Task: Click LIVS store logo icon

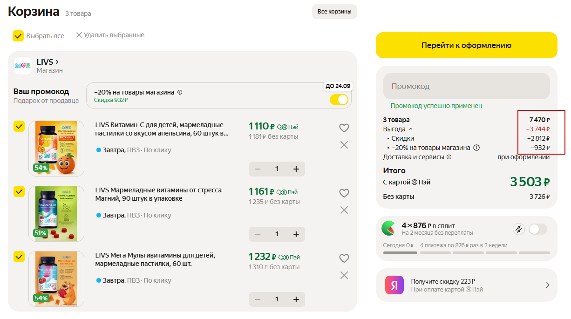Action: click(23, 66)
